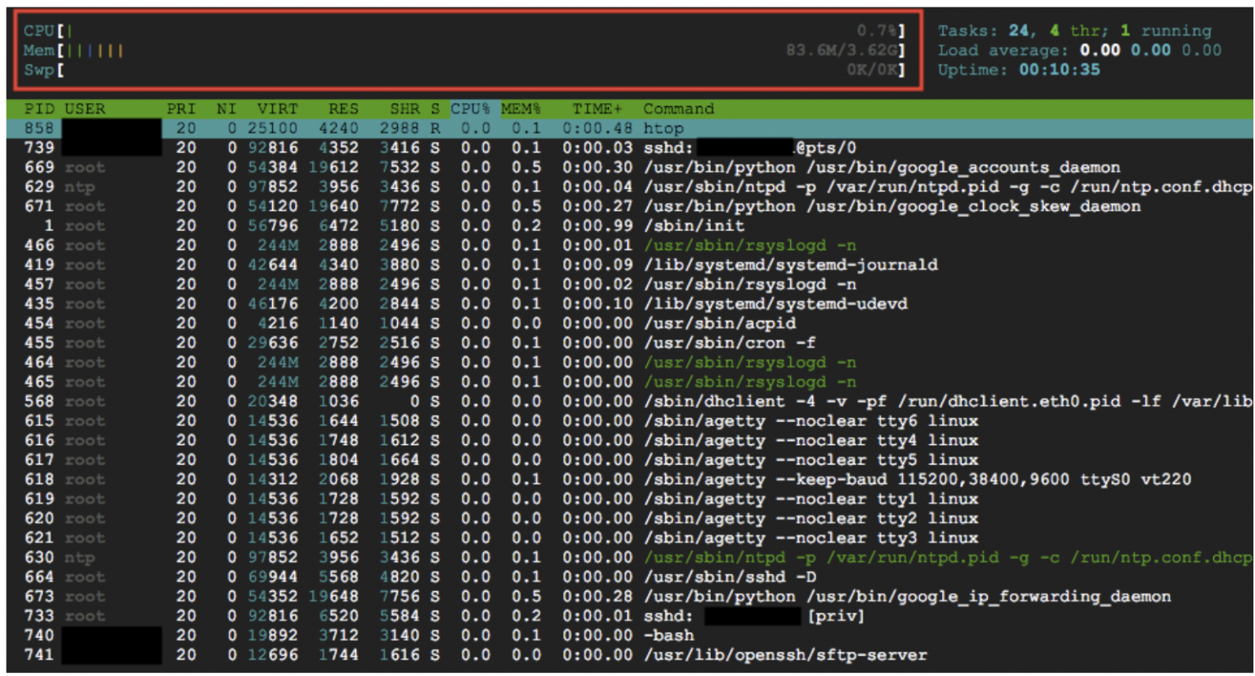Sort processes by the CPU% column header
Image resolution: width=1255 pixels, height=676 pixels.
pos(470,109)
